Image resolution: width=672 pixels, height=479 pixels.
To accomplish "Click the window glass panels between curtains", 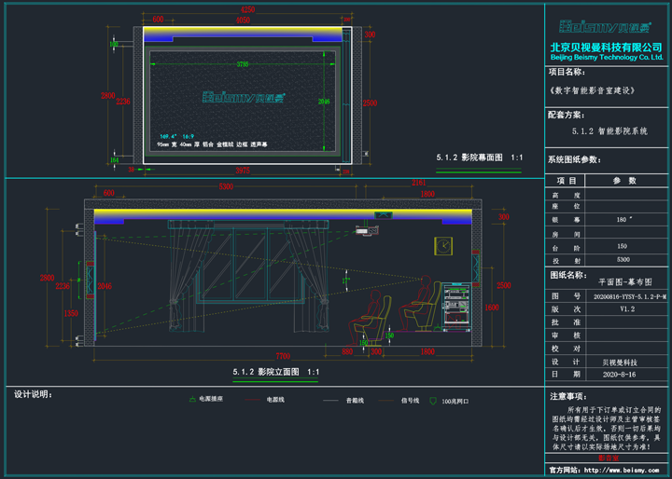I will [251, 266].
